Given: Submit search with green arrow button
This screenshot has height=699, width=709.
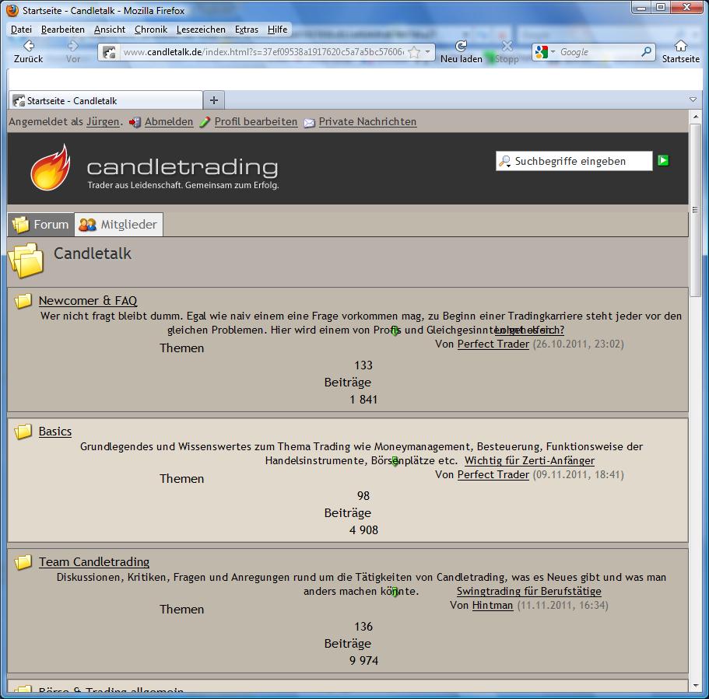Looking at the screenshot, I should [x=663, y=160].
